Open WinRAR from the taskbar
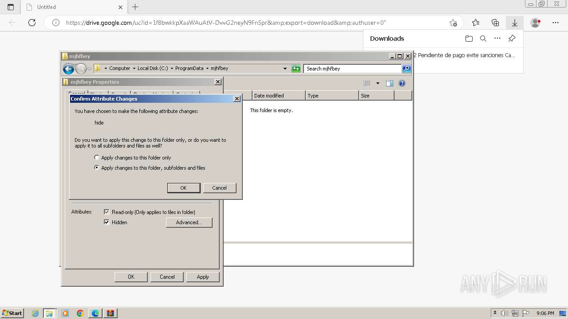 click(x=110, y=313)
